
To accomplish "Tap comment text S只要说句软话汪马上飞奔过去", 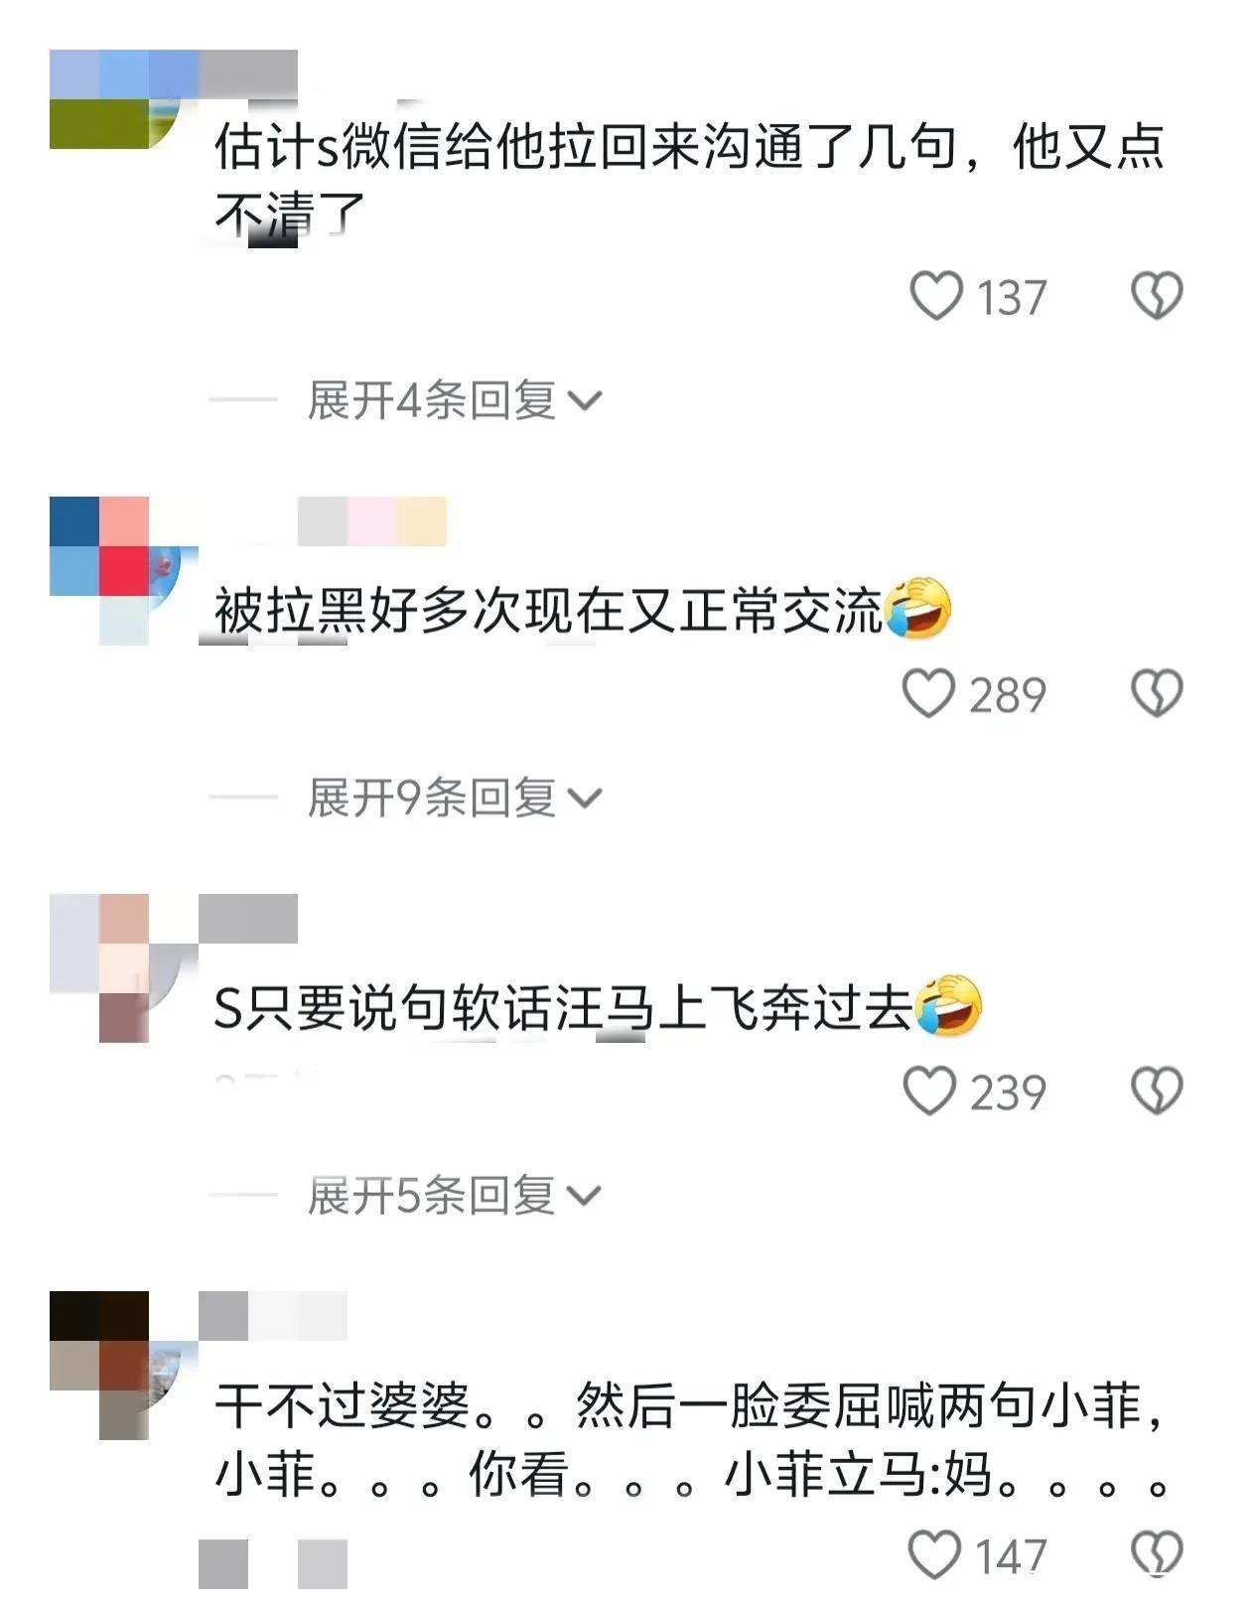I will click(x=563, y=1007).
